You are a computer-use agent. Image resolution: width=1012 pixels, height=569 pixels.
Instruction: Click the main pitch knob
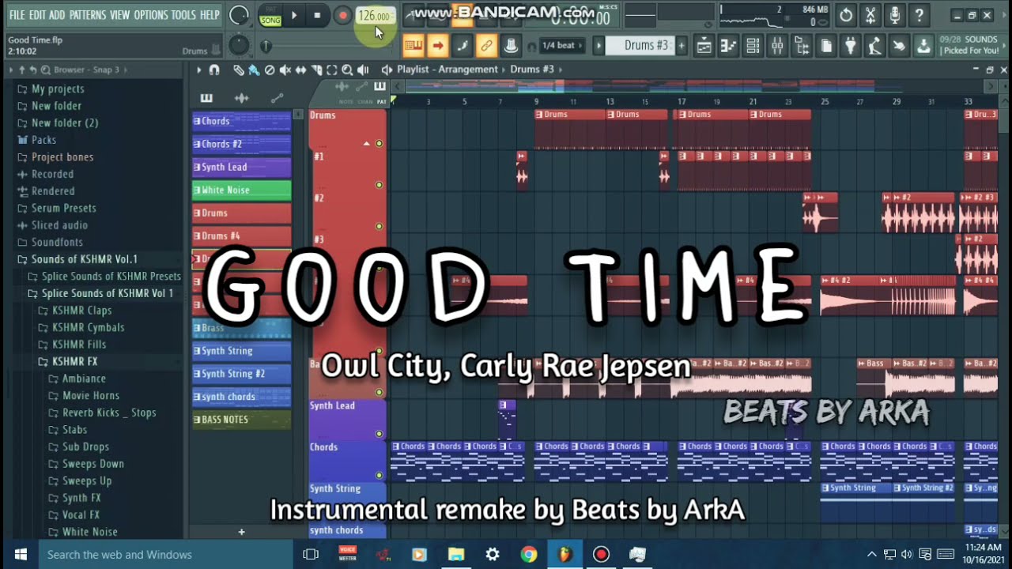[x=238, y=46]
